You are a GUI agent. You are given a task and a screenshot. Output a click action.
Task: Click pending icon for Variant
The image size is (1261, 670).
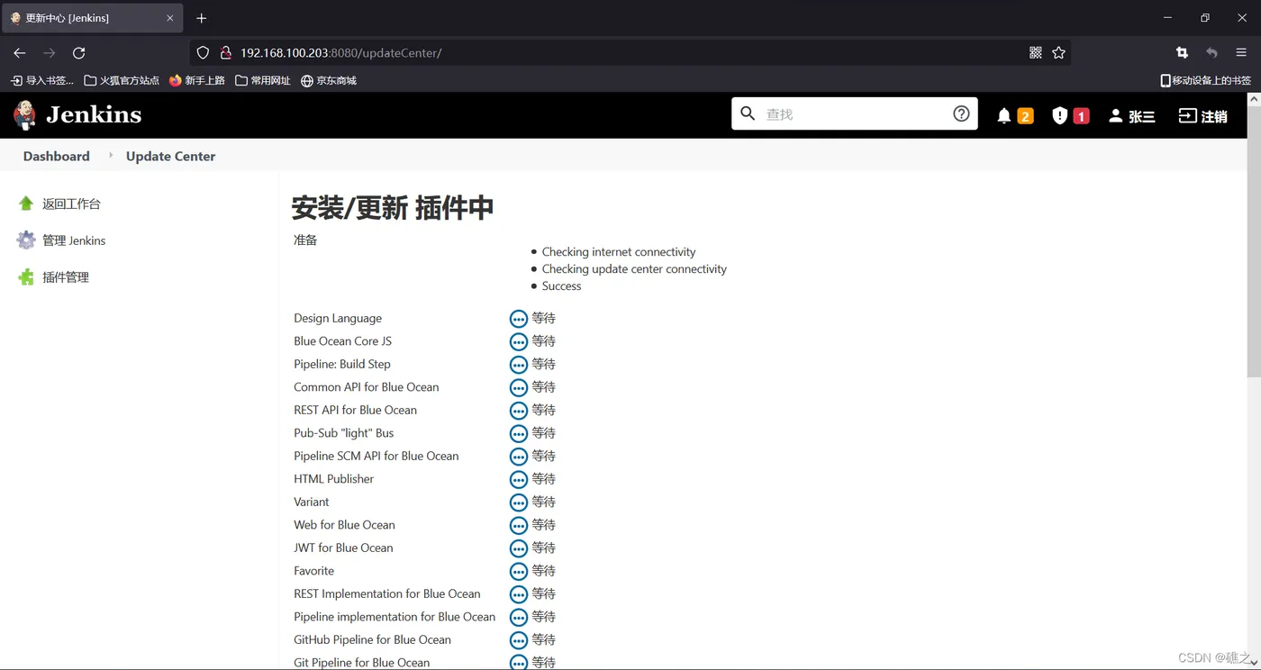(519, 502)
